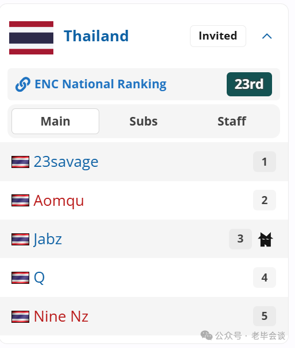Click the flag icon beside Aomqu
The width and height of the screenshot is (295, 348).
pyautogui.click(x=20, y=201)
